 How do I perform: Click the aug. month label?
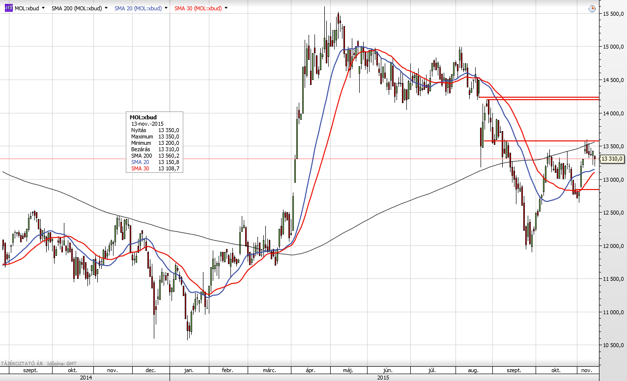tap(474, 370)
